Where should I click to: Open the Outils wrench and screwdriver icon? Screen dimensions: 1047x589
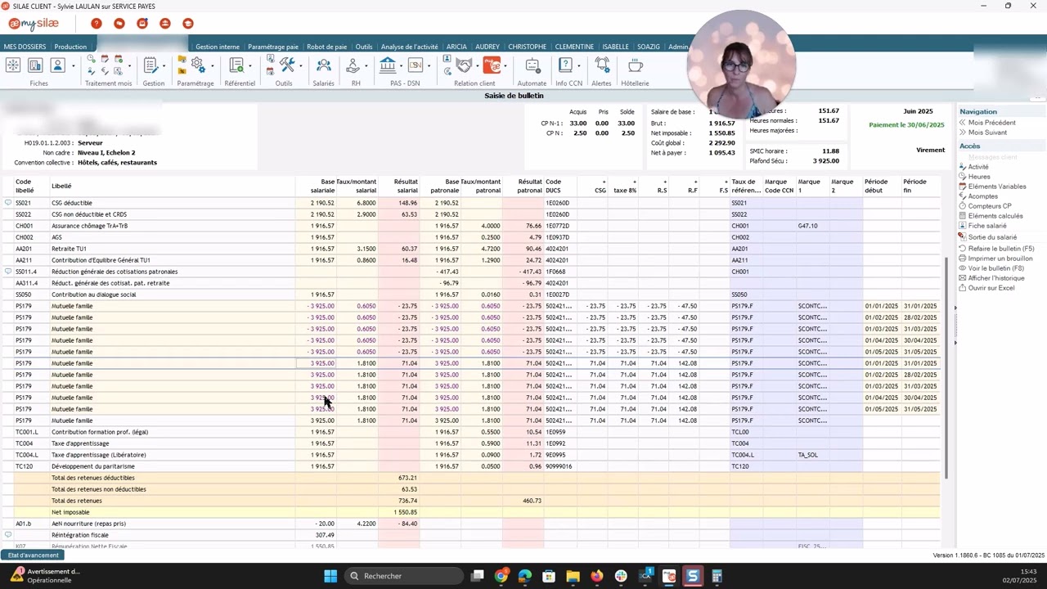coord(286,65)
